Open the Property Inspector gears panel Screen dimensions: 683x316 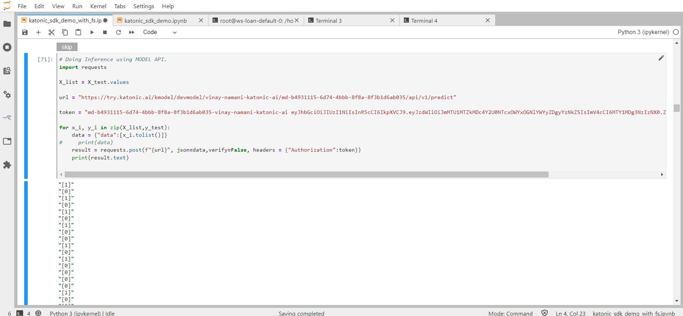7,94
